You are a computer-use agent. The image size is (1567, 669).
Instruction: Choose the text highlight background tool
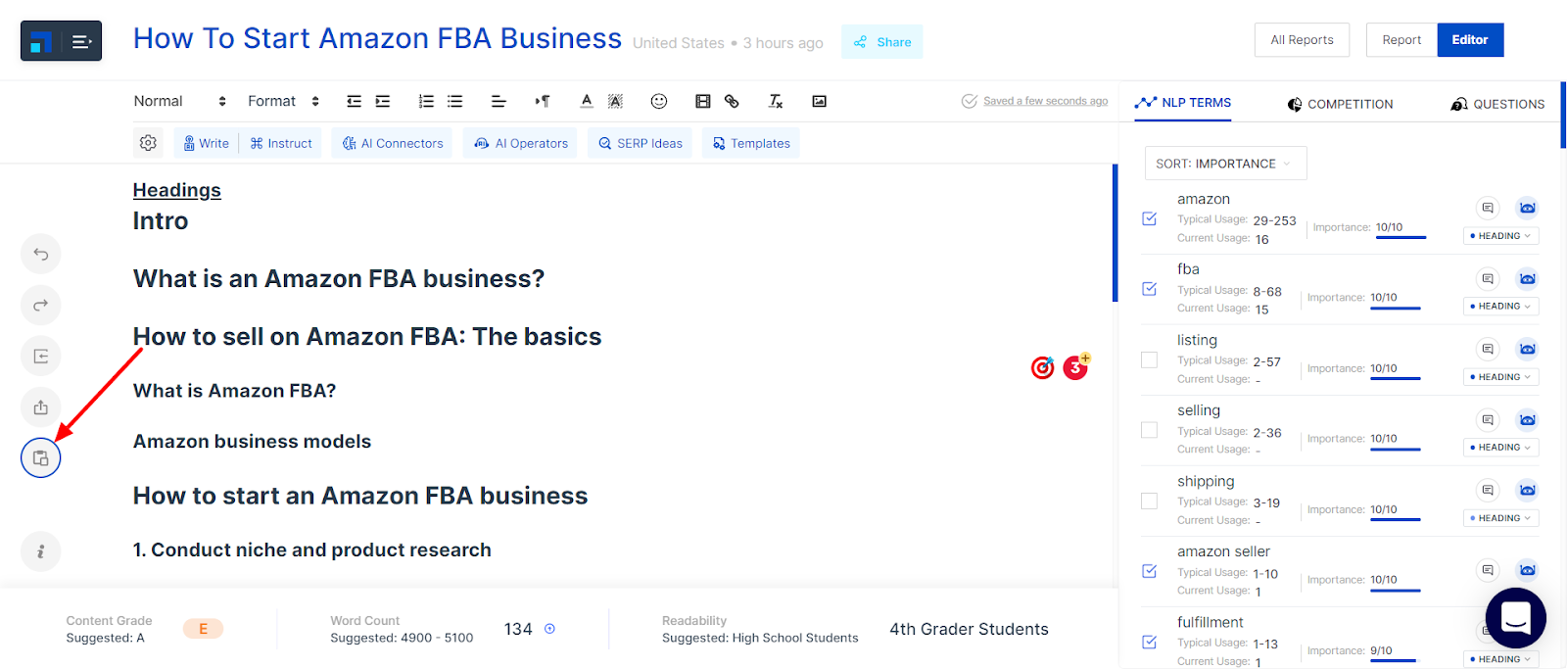[x=615, y=101]
